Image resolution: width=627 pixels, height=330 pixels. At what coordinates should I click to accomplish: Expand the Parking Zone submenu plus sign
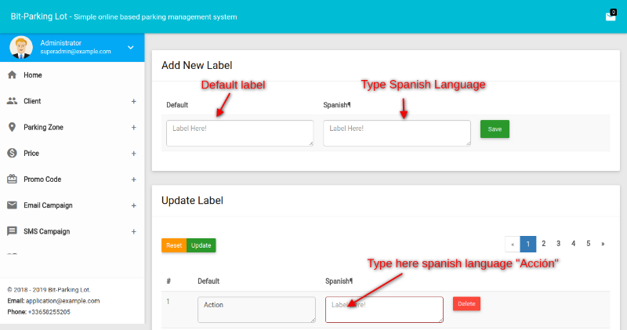pos(133,127)
